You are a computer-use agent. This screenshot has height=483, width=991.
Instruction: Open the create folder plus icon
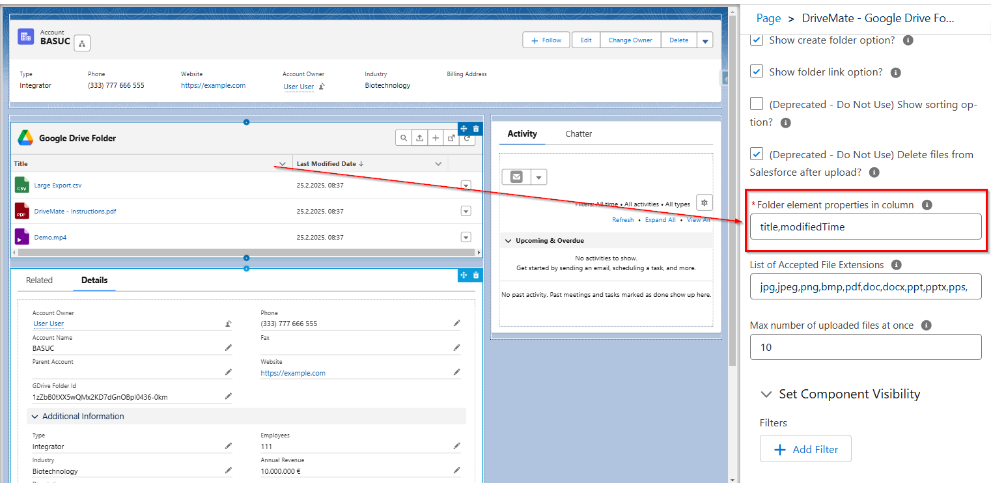(x=435, y=137)
